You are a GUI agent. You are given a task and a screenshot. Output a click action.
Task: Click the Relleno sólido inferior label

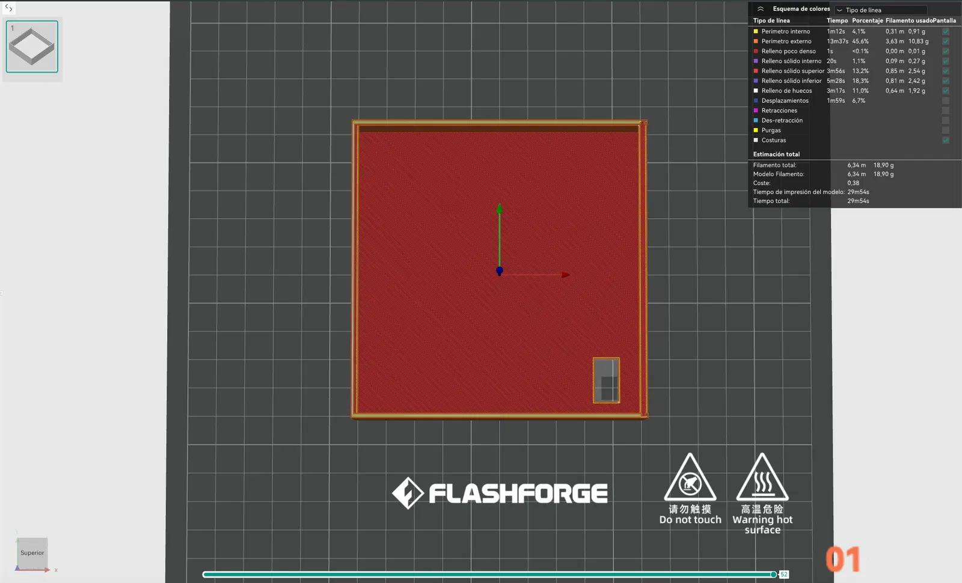(791, 81)
